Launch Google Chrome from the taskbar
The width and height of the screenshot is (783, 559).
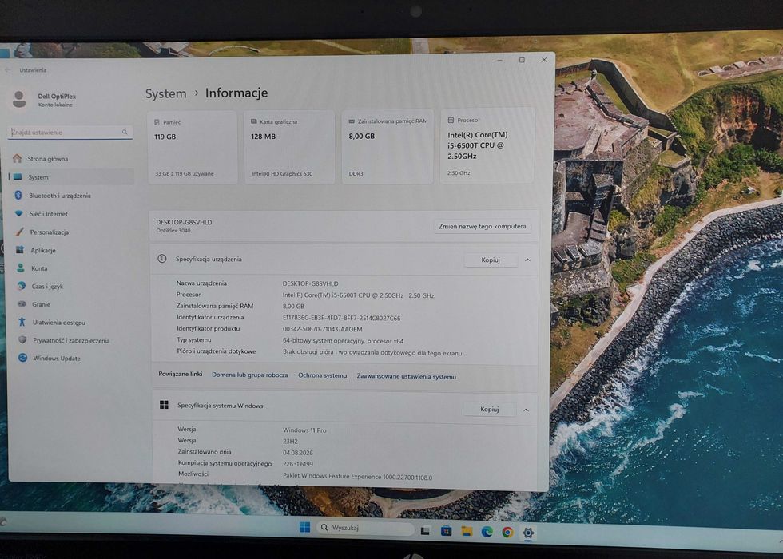[x=507, y=533]
